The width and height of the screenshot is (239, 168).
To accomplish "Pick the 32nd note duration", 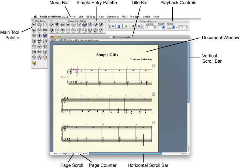I will (95, 25).
